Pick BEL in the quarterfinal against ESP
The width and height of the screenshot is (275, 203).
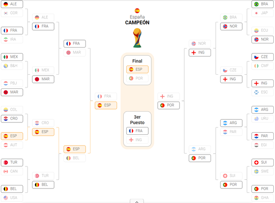(74, 158)
